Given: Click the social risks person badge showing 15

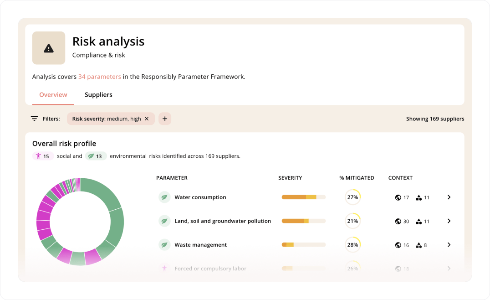Looking at the screenshot, I should (x=43, y=155).
